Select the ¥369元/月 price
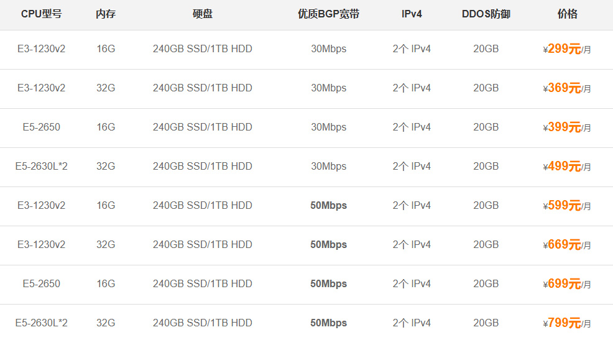Screen dimensions: 613x340 [566, 88]
